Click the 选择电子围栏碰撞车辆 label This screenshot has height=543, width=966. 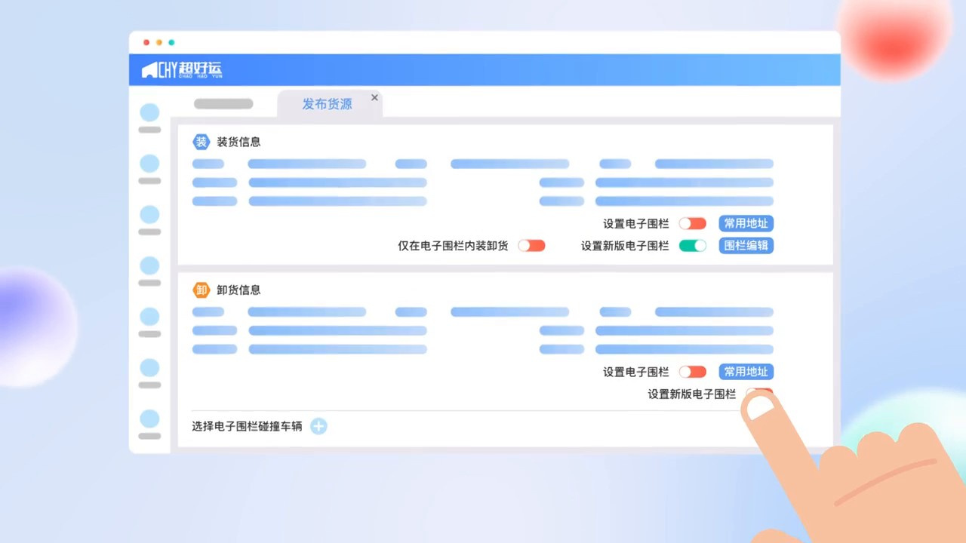click(247, 426)
